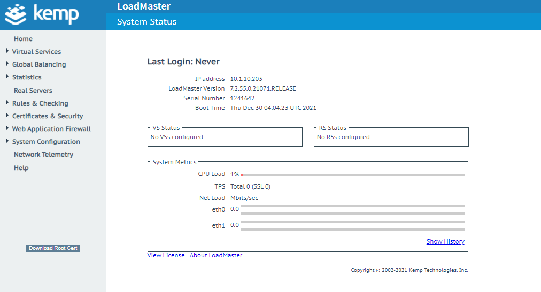Screen dimensions: 541x292
Task: Expand the System Configuration arrow
Action: click(x=7, y=141)
